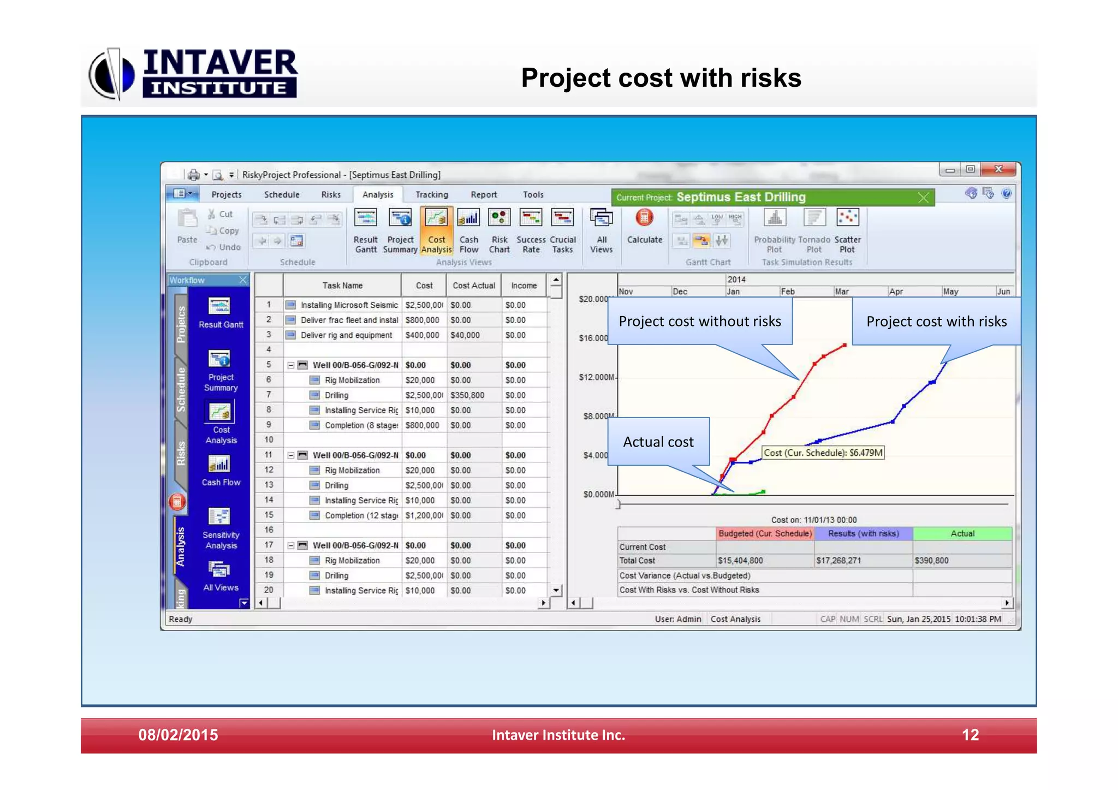The width and height of the screenshot is (1118, 790).
Task: Close the Current Project banner
Action: coord(923,198)
